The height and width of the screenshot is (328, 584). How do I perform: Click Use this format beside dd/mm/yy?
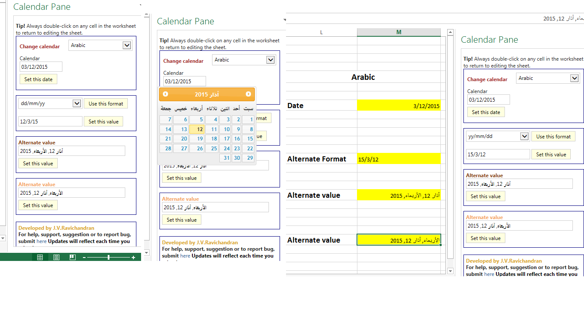point(106,103)
